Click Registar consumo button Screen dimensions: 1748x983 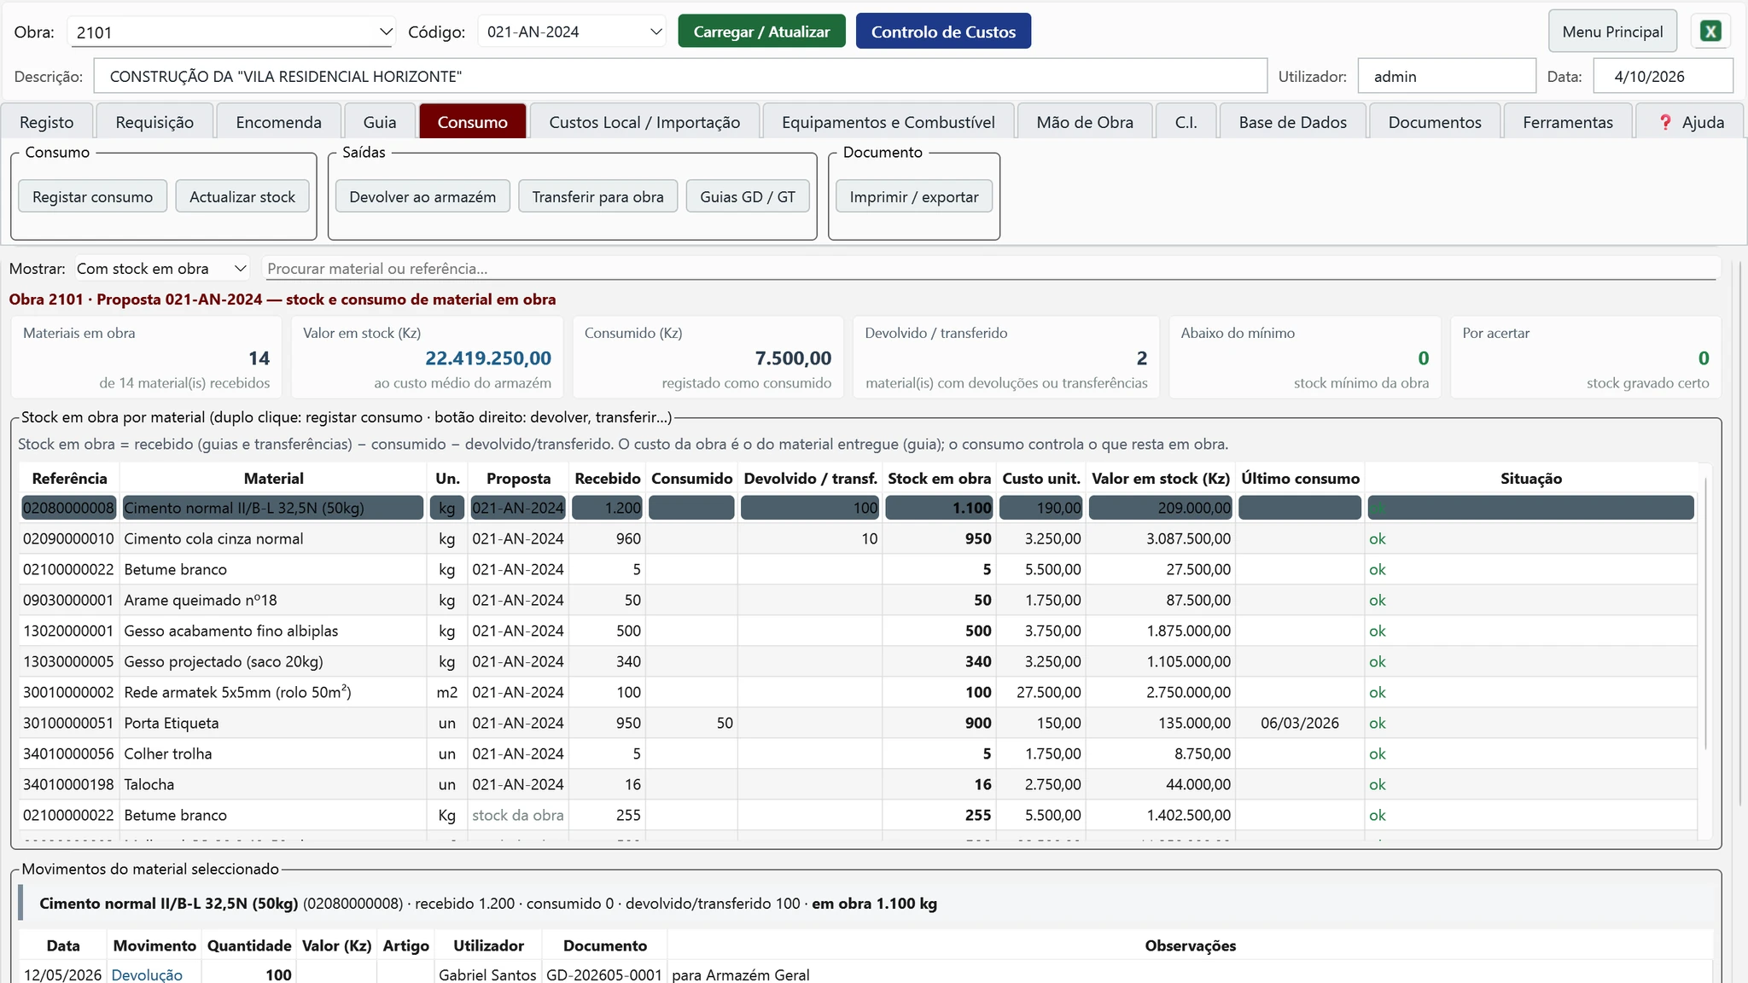(92, 197)
